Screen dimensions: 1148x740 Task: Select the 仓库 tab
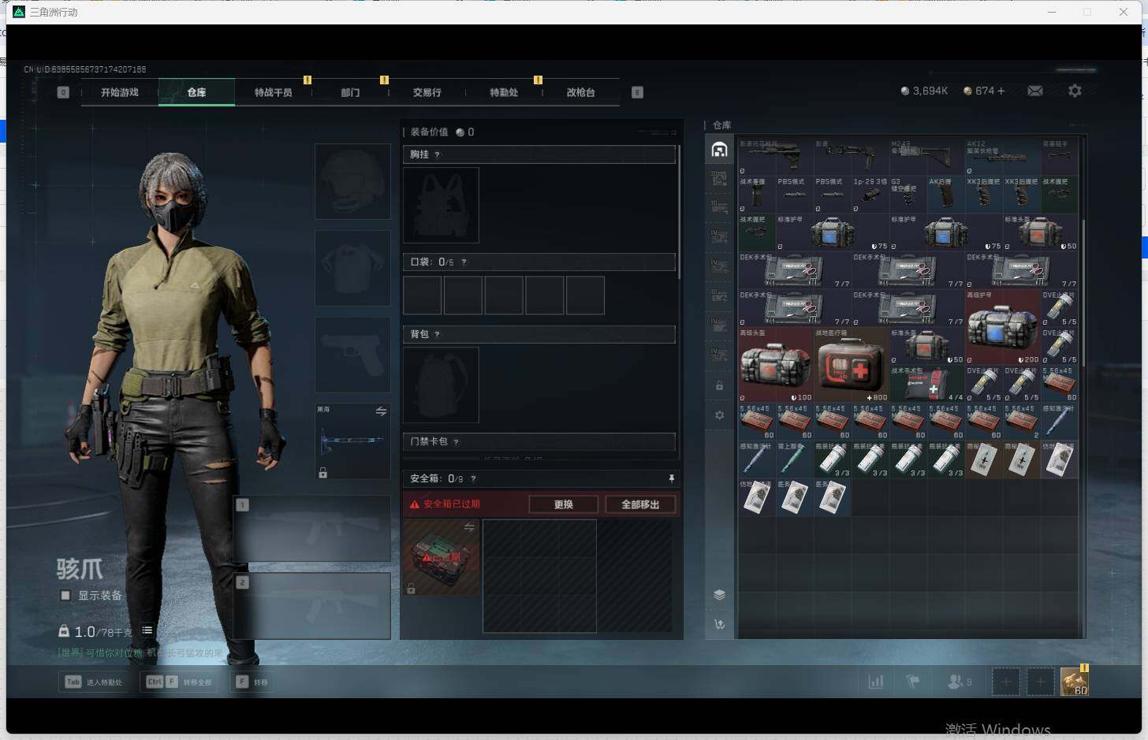coord(196,92)
